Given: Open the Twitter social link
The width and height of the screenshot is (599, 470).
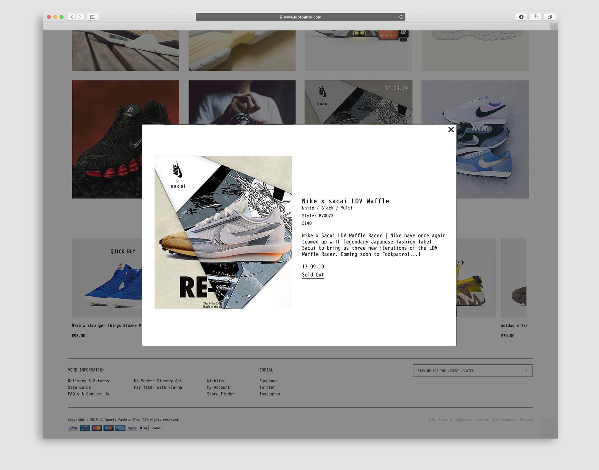Looking at the screenshot, I should pos(267,387).
